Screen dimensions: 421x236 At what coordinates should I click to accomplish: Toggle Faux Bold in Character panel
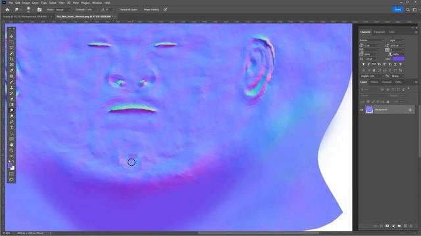pos(363,64)
